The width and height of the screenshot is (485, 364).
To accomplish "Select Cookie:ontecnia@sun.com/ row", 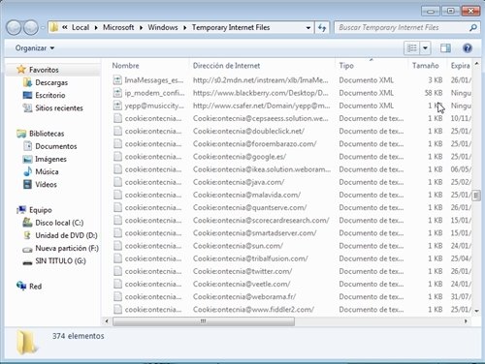I will click(x=292, y=246).
